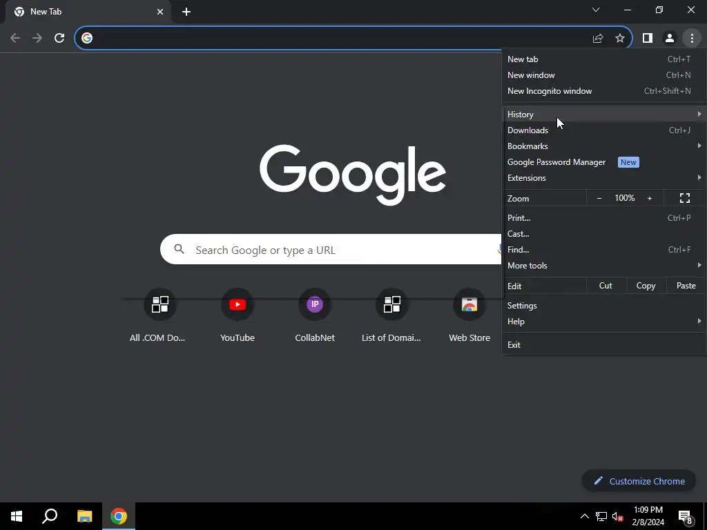Open the profile avatar icon
The image size is (707, 530).
[670, 39]
